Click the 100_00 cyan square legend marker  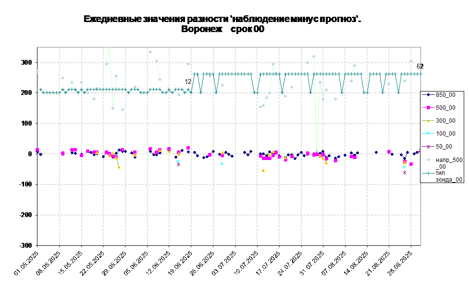coord(428,134)
